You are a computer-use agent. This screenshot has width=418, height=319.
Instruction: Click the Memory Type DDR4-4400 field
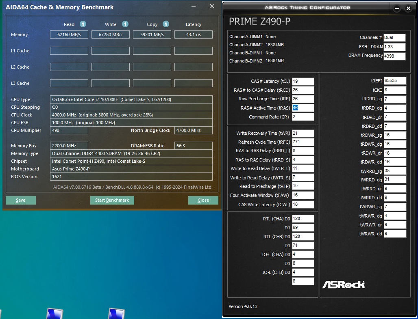point(131,153)
